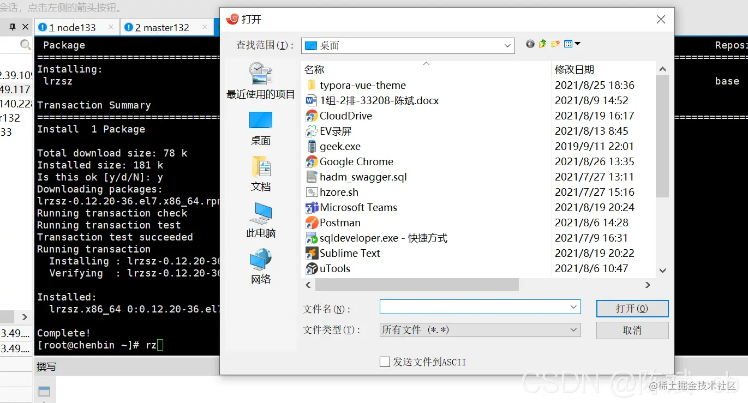Click the file list scroll left arrow
Screen dimensions: 748x403
click(308, 285)
